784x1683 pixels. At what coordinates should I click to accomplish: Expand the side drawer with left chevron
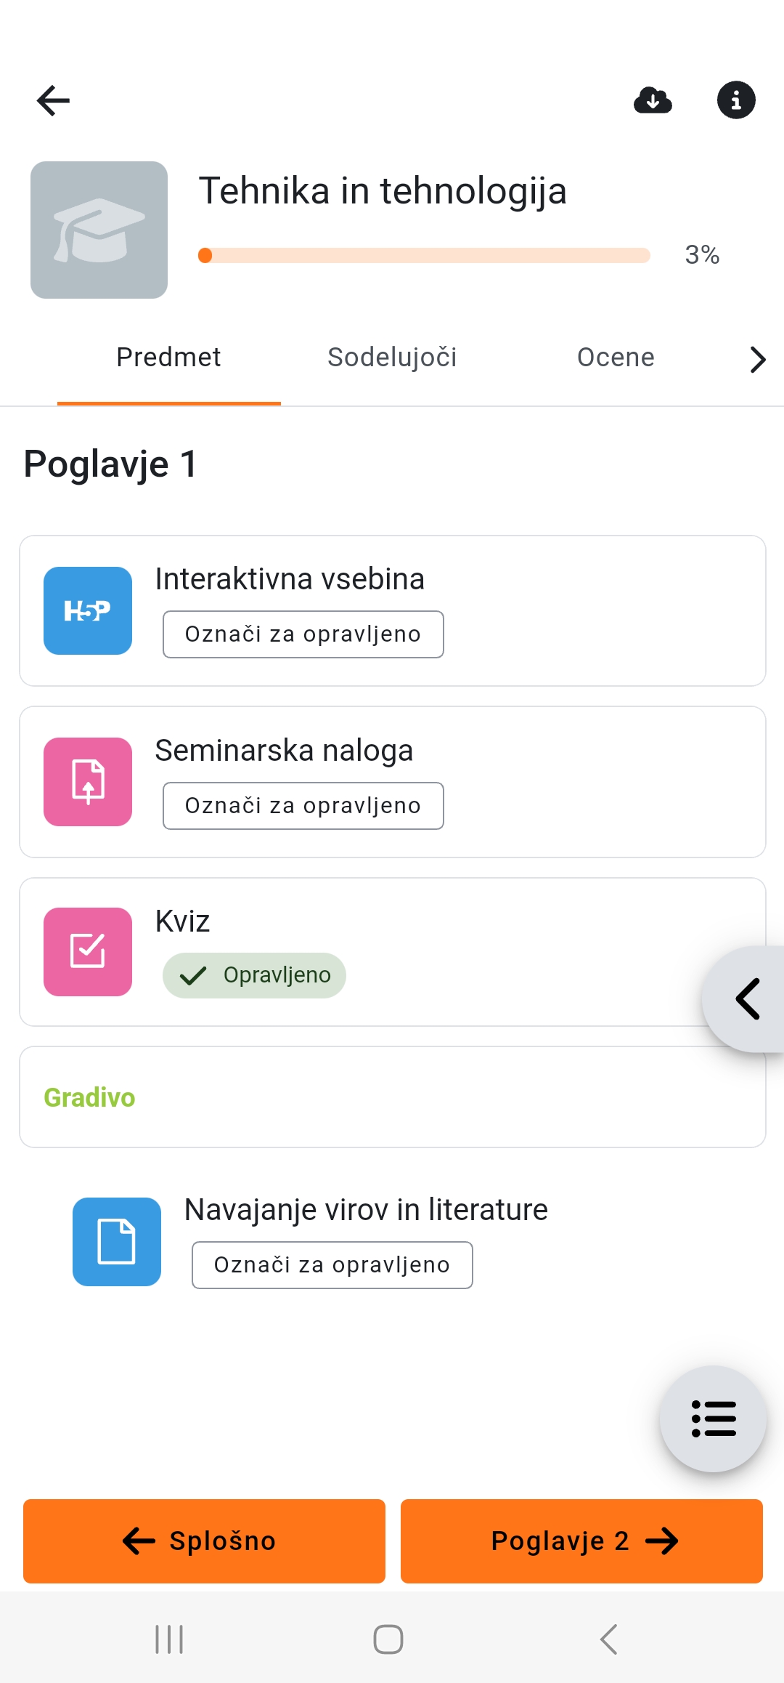coord(747,999)
